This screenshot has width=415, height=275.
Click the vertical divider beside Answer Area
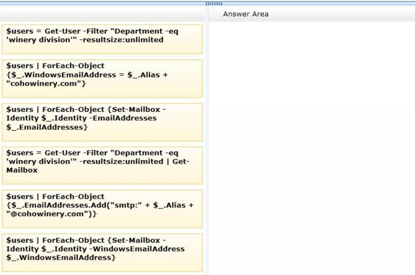pos(207,148)
